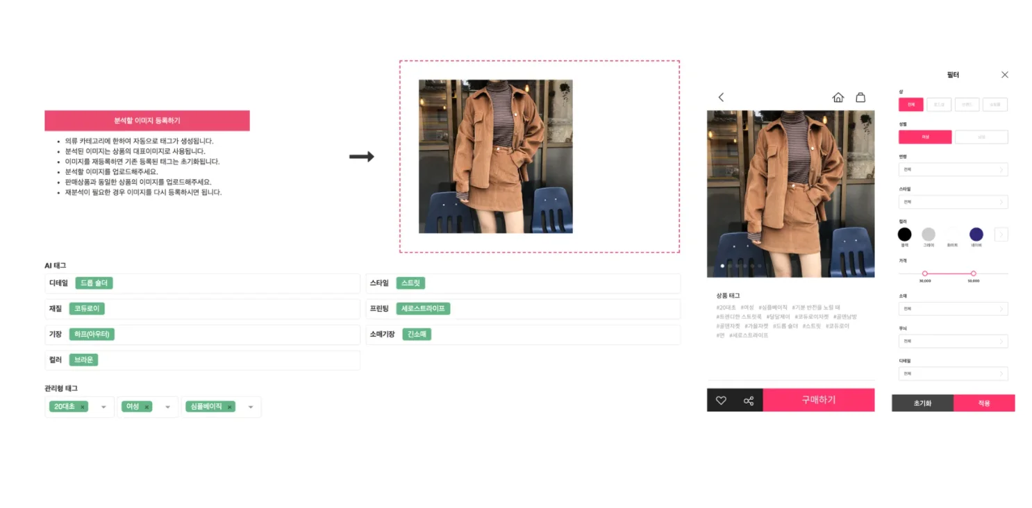Click the share icon beside the heart

pos(749,400)
